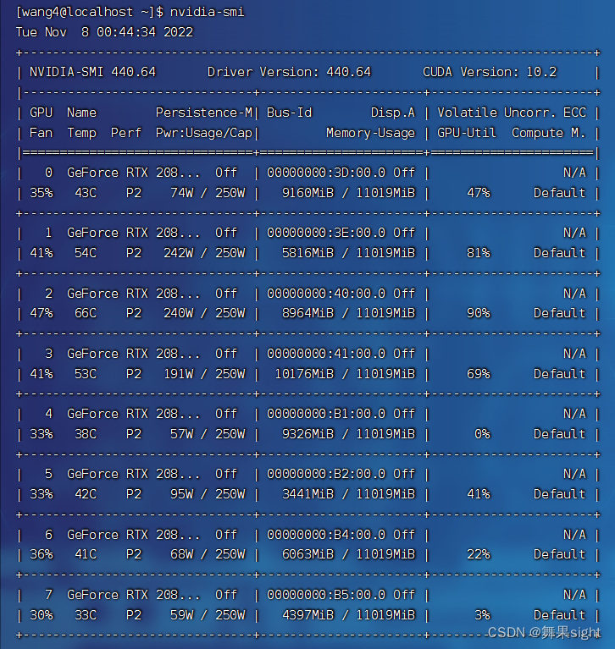Click power usage value 74W
Image resolution: width=615 pixels, height=649 pixels.
tap(181, 193)
